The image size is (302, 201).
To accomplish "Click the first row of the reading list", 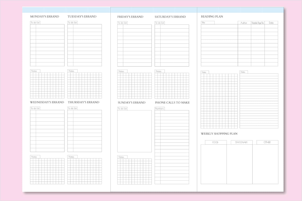I will [x=238, y=26].
